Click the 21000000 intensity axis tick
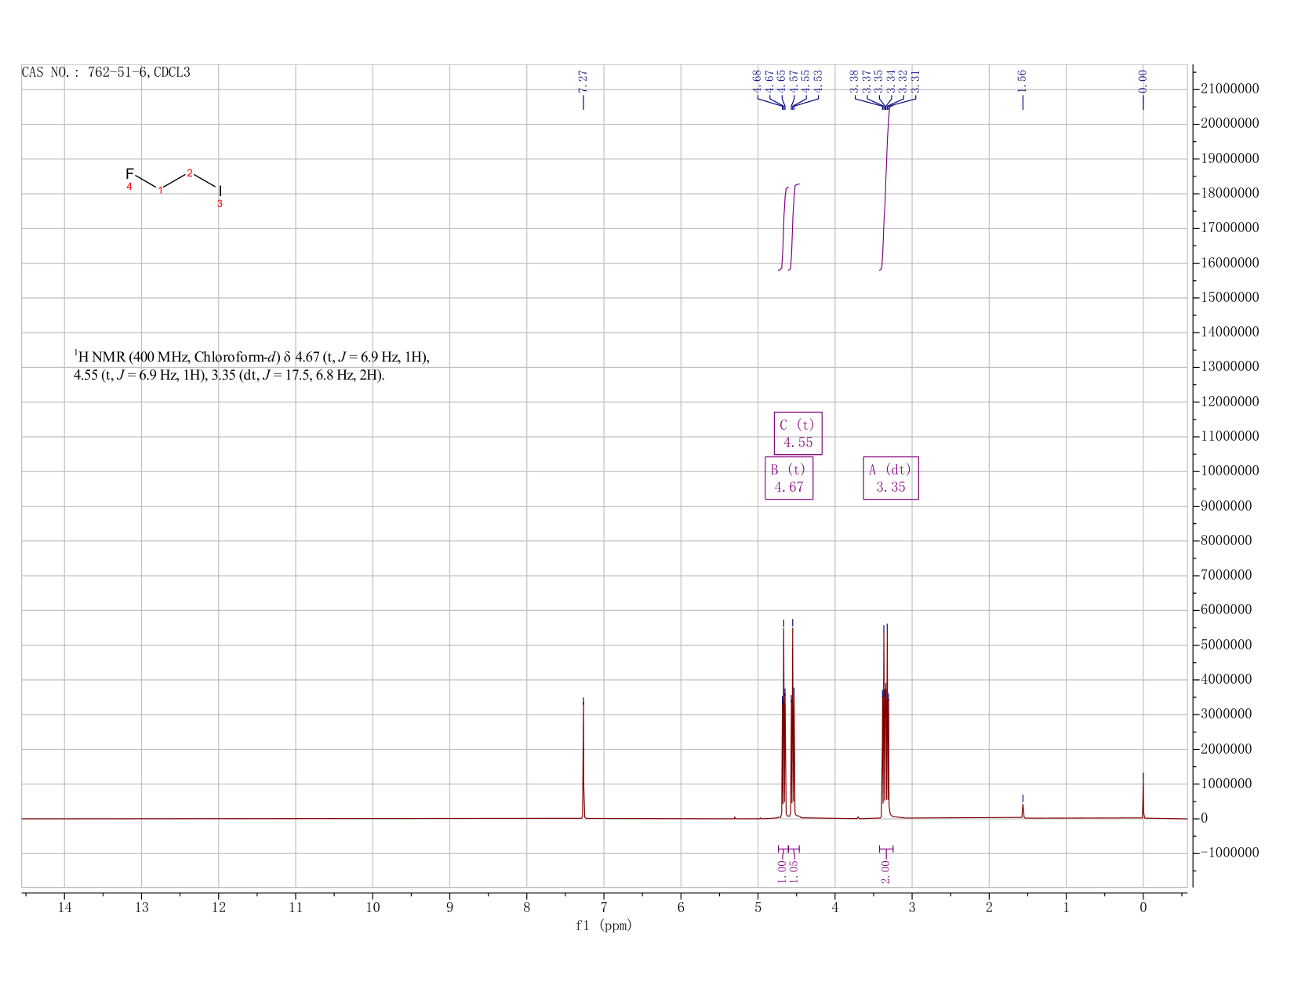 [x=1230, y=89]
